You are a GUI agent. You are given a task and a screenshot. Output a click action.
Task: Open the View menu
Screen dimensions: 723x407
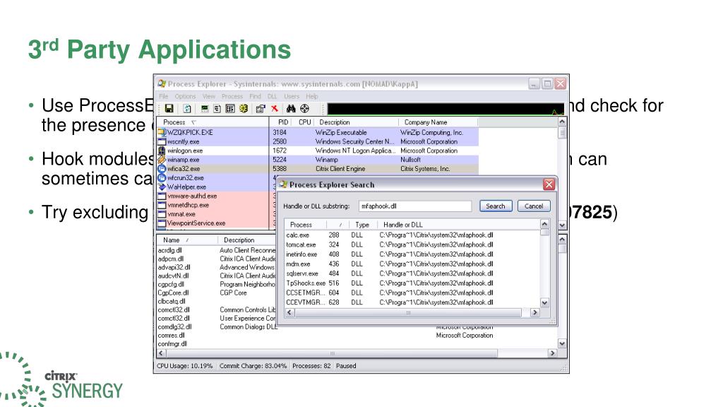point(209,96)
